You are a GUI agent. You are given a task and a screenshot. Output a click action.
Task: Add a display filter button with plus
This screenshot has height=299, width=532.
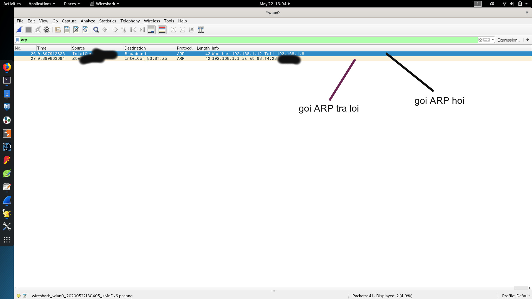click(528, 40)
